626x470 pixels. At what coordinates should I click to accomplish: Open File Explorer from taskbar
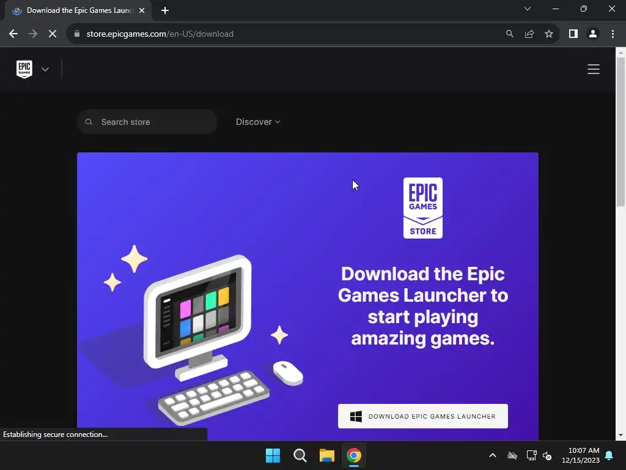pos(327,455)
